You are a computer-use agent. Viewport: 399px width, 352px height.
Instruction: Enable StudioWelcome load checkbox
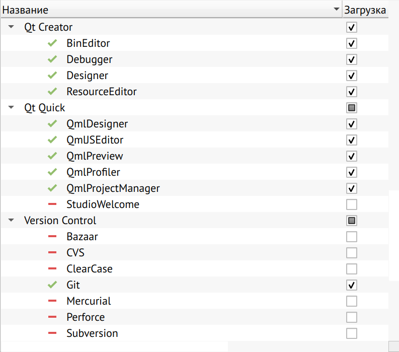click(351, 204)
